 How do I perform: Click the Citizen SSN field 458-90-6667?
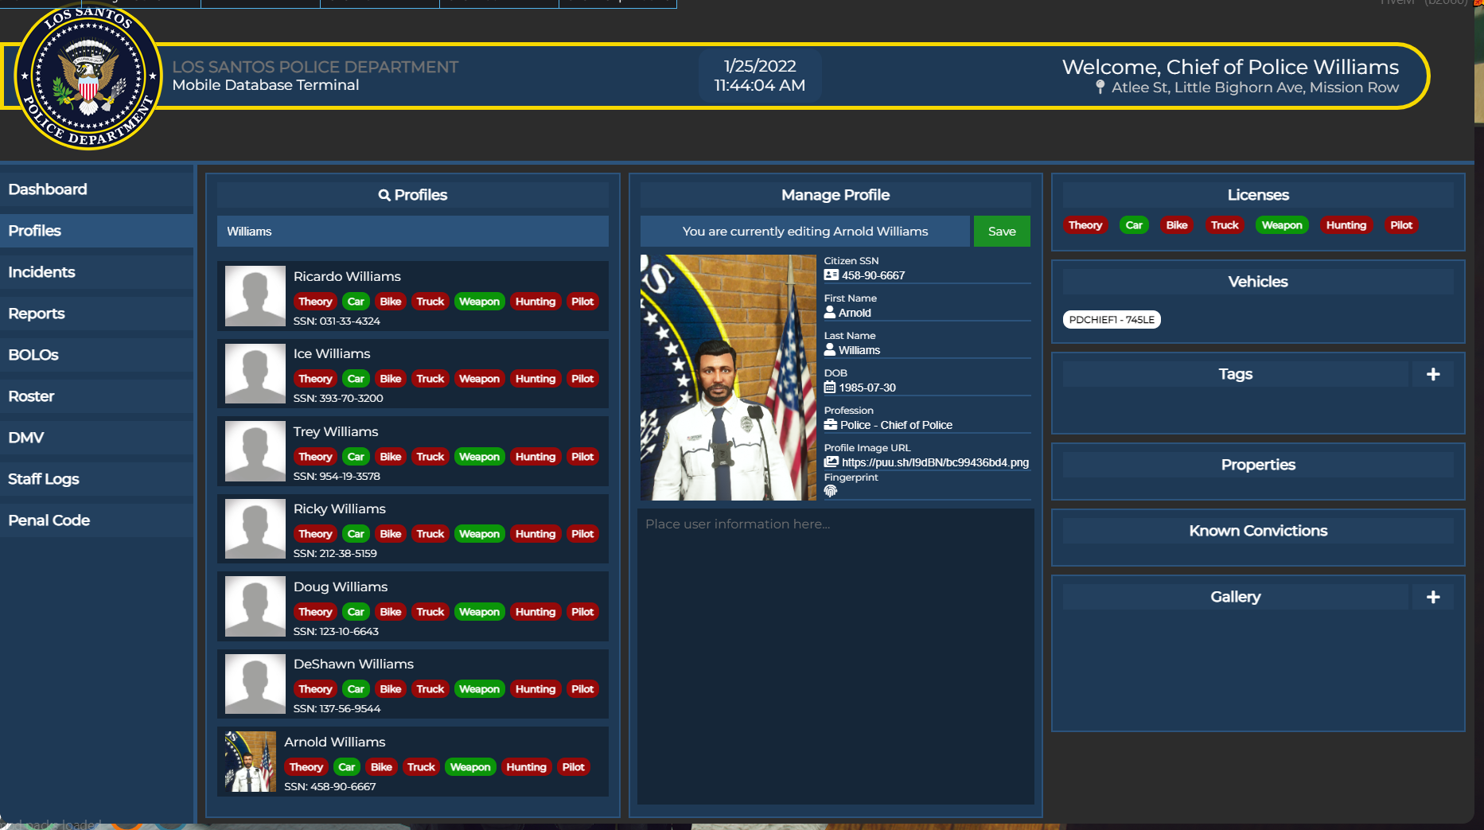(x=927, y=275)
